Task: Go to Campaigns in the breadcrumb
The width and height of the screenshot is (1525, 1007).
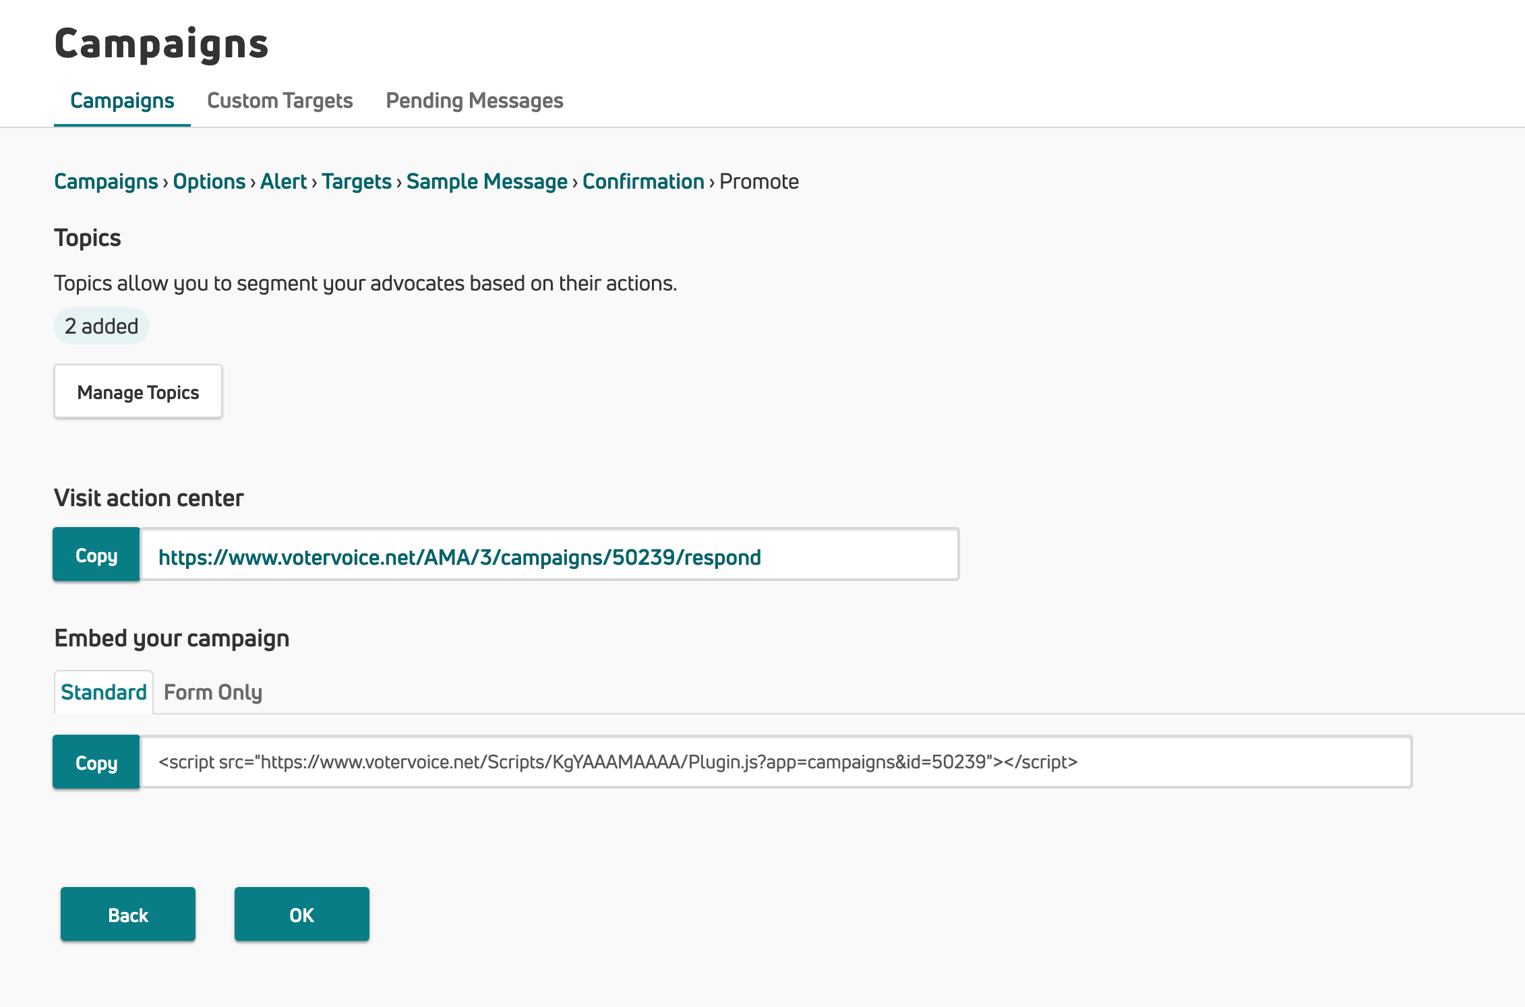Action: click(x=106, y=181)
